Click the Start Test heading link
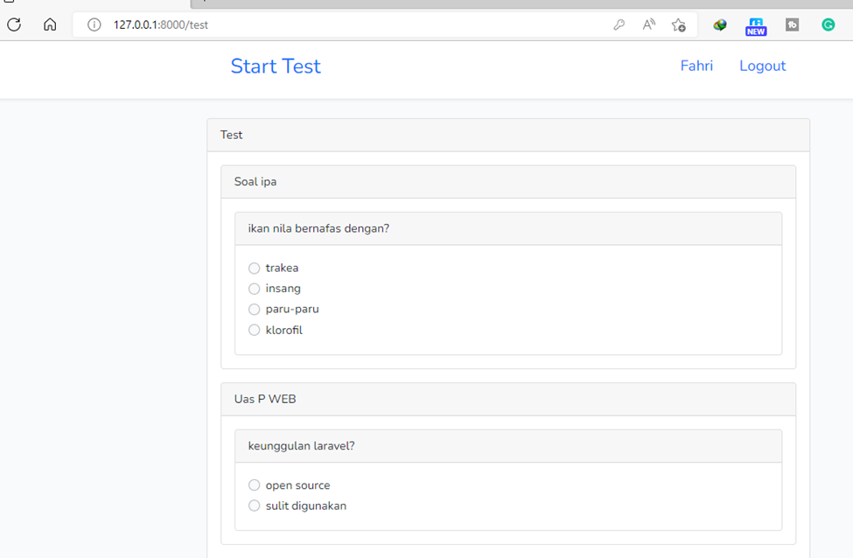Image resolution: width=853 pixels, height=558 pixels. click(276, 66)
